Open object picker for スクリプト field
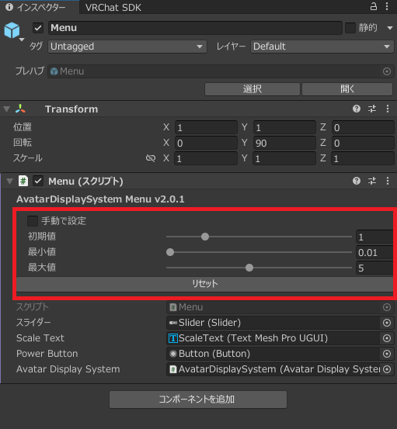This screenshot has width=397, height=429. coord(387,307)
